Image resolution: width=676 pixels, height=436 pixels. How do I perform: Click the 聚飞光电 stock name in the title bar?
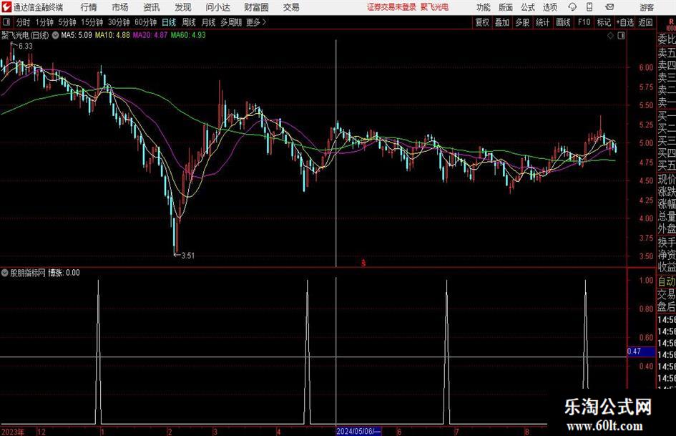tap(435, 7)
